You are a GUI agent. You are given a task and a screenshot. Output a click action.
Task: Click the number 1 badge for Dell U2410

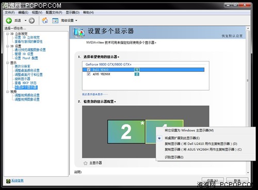tap(137, 70)
